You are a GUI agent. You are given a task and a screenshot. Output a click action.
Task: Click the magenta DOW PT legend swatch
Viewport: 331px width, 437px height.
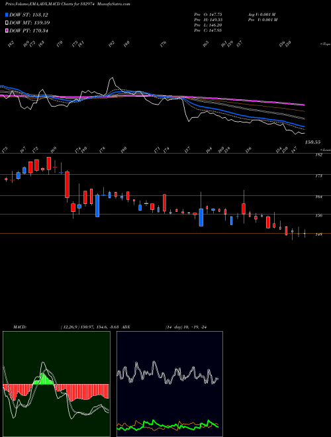(x=7, y=30)
